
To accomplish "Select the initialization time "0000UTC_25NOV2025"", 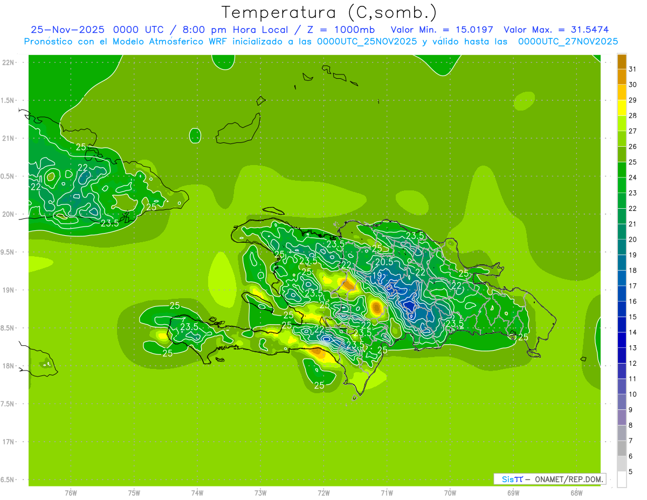I will [367, 42].
